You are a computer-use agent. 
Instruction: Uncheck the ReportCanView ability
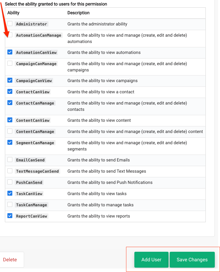tap(10, 216)
